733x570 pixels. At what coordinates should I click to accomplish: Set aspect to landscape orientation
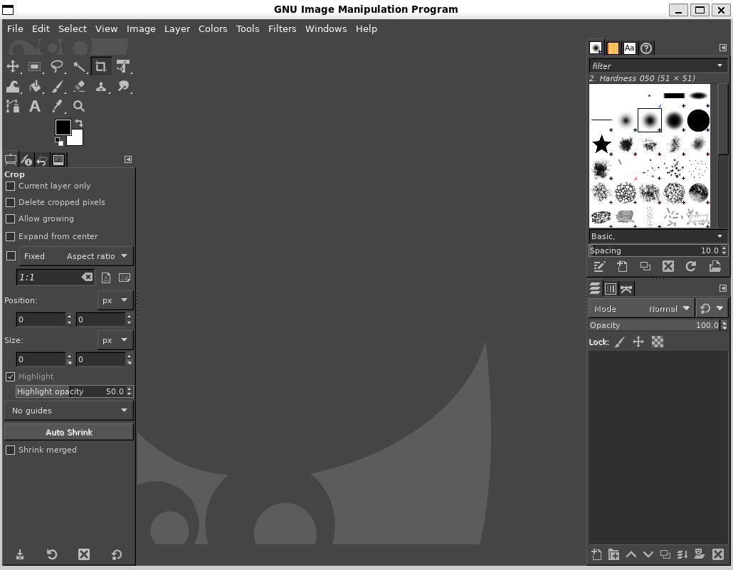click(124, 278)
